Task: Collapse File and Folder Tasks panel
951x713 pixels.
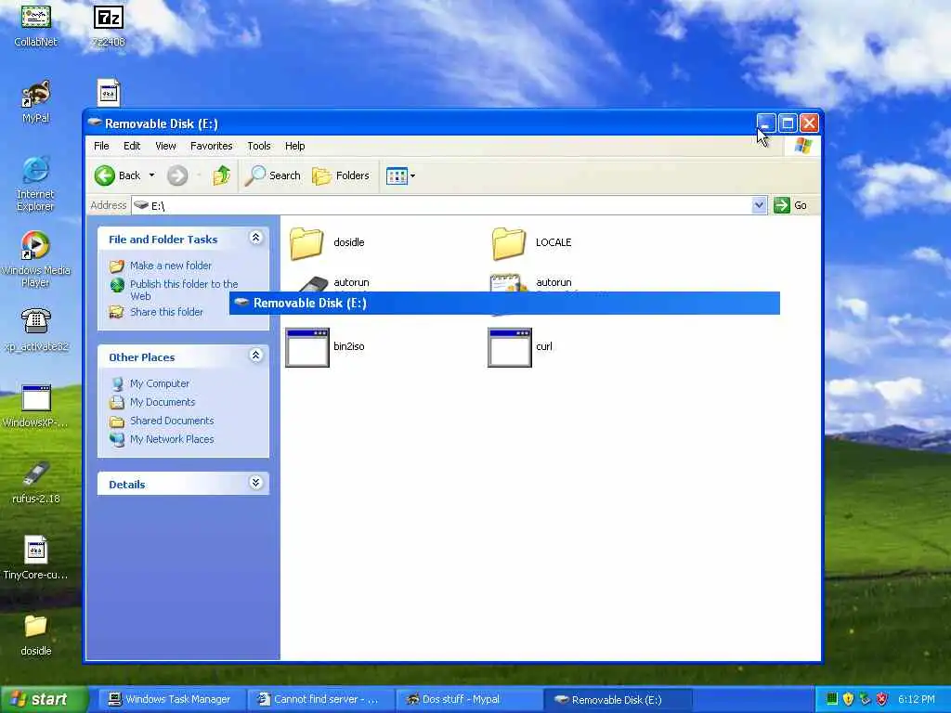Action: tap(256, 238)
